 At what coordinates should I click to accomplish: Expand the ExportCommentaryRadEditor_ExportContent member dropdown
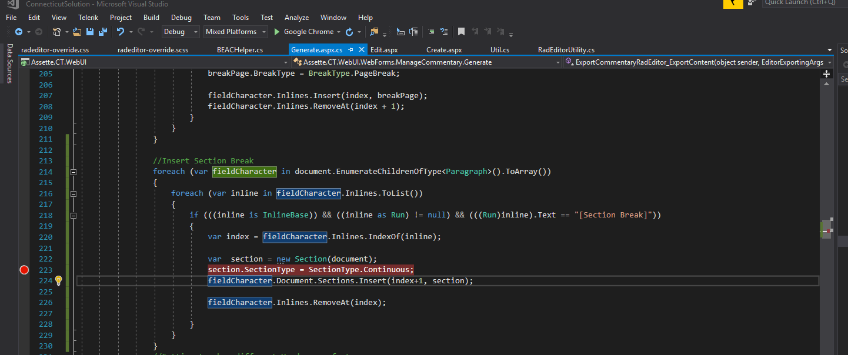[829, 62]
